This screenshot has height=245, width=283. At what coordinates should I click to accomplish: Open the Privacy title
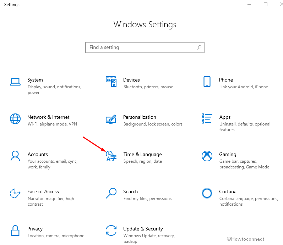click(x=35, y=229)
